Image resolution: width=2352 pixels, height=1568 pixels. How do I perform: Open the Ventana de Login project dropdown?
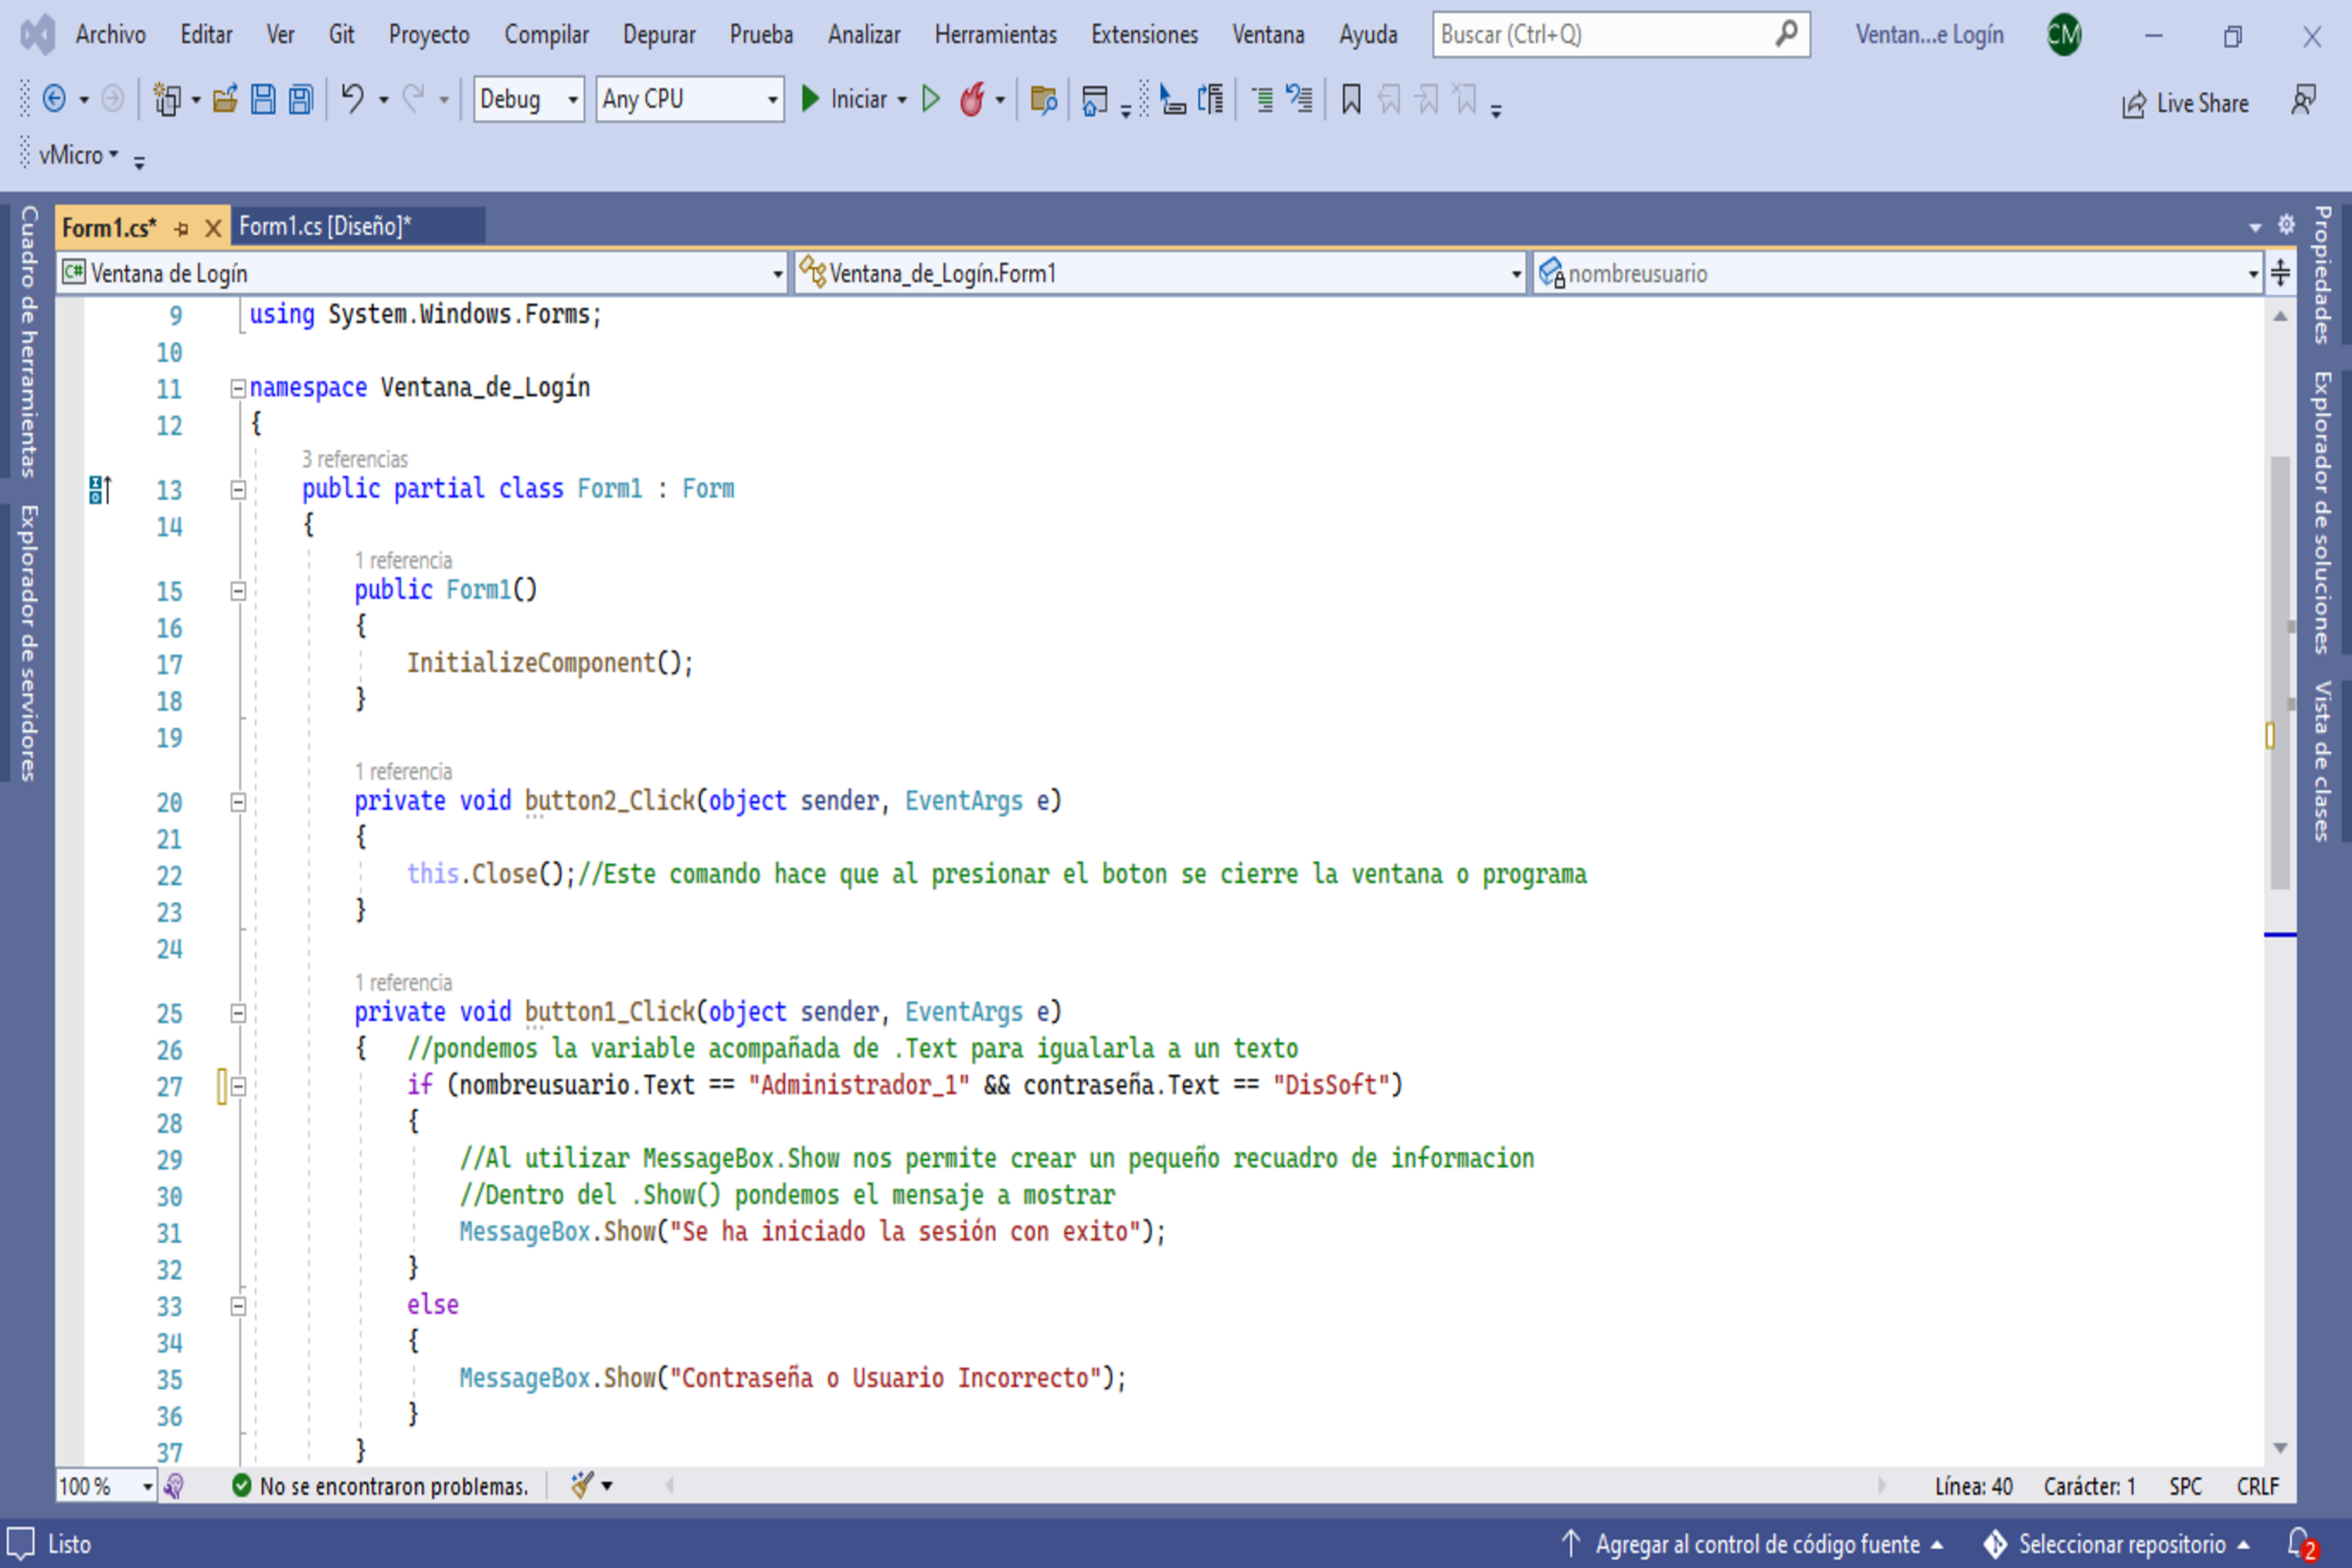coord(423,273)
